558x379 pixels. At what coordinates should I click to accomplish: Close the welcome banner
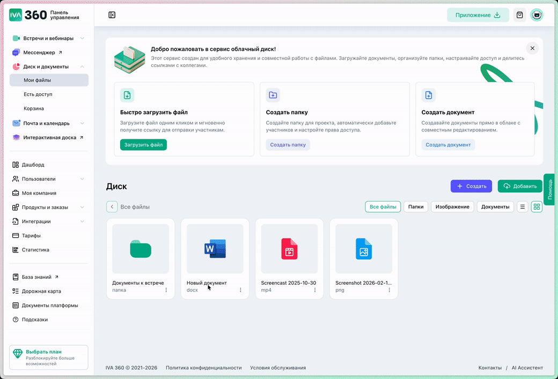532,48
